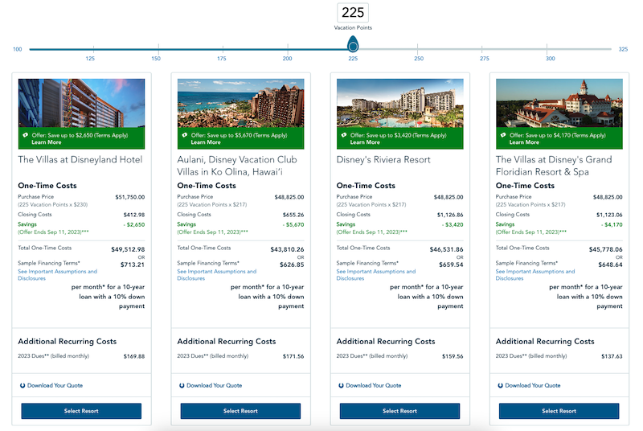Select Resort for Disney's Riviera Resort
643x431 pixels.
point(399,411)
